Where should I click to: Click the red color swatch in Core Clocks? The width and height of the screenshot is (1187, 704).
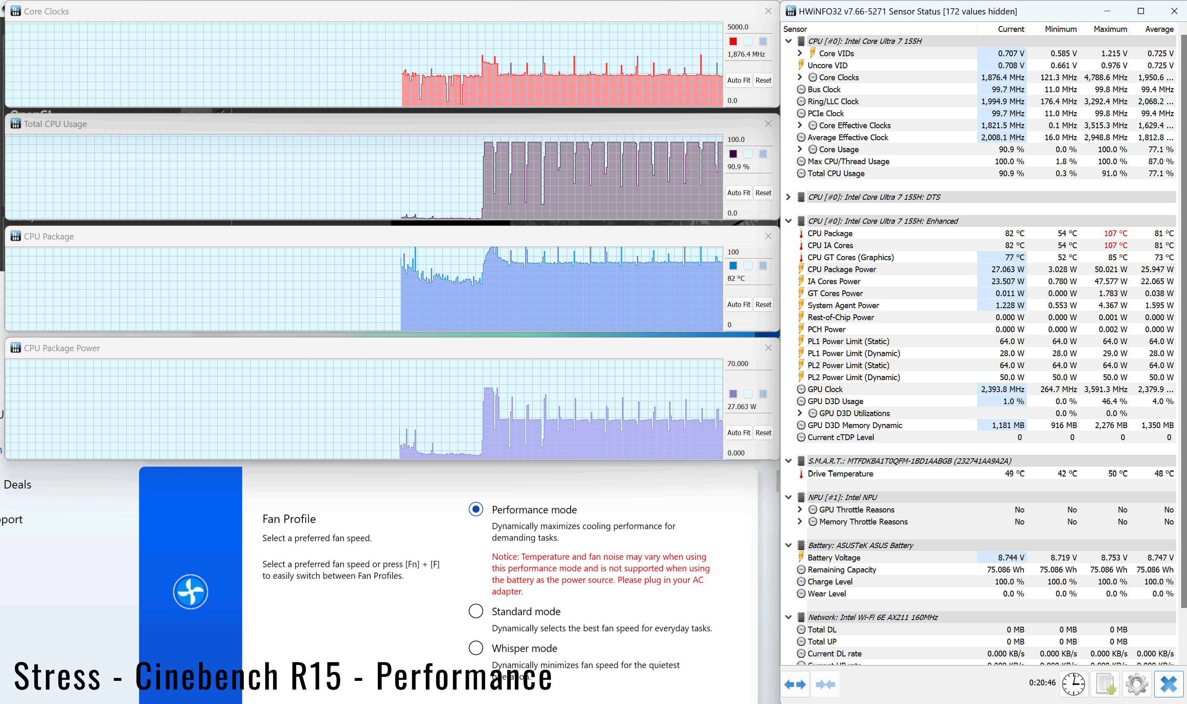tap(733, 41)
